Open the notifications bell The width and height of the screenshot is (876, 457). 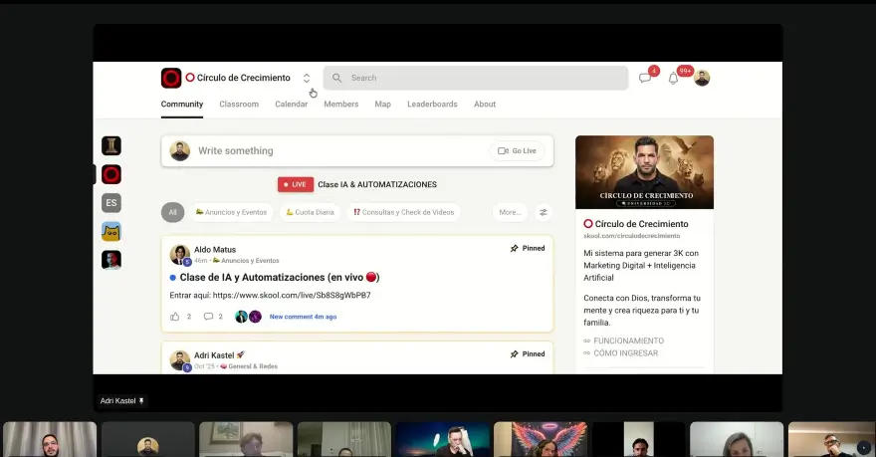(674, 79)
